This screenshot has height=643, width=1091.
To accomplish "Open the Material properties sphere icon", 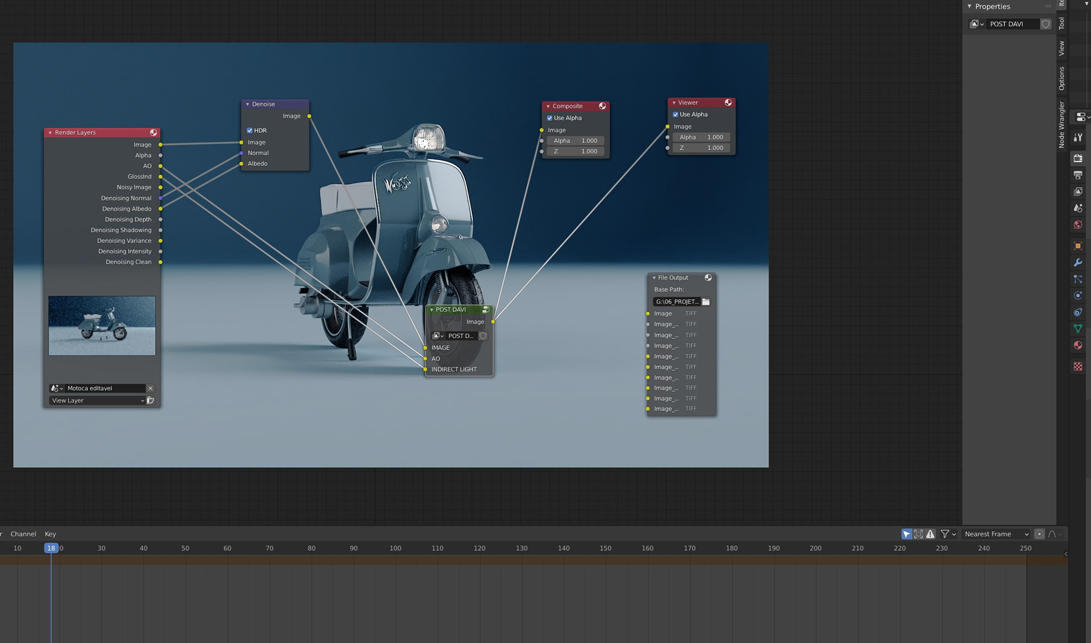I will (x=1078, y=345).
